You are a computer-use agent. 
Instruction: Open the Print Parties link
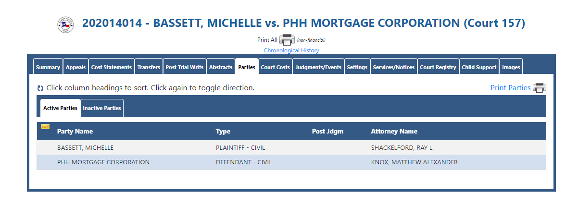(511, 88)
